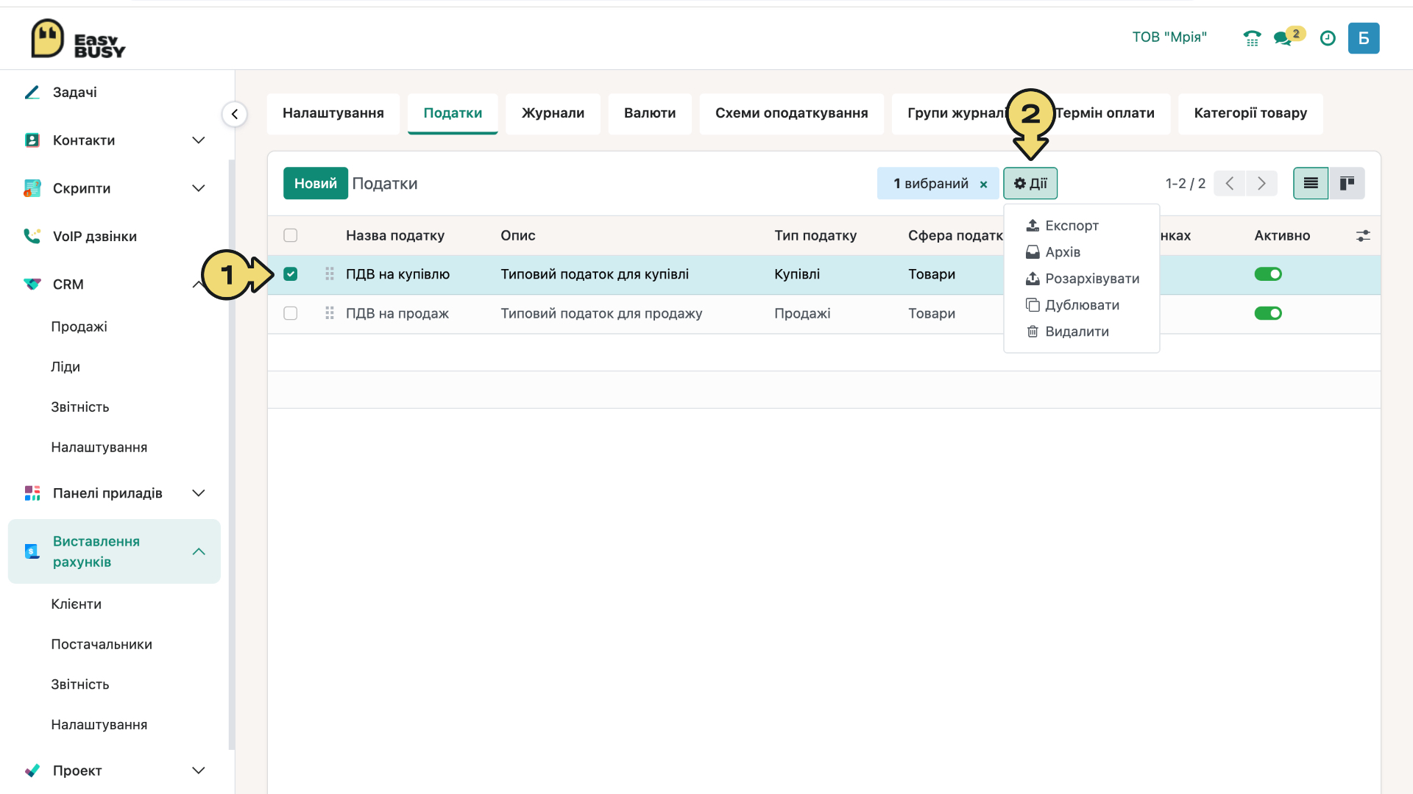Uncheck the ПДВ на купівлю row checkbox
Screen dimensions: 1413x794
tap(291, 274)
